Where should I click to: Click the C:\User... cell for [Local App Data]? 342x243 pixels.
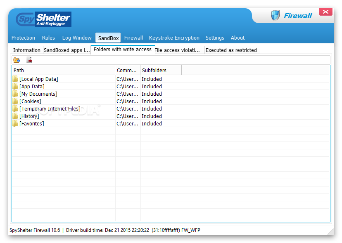(x=127, y=79)
